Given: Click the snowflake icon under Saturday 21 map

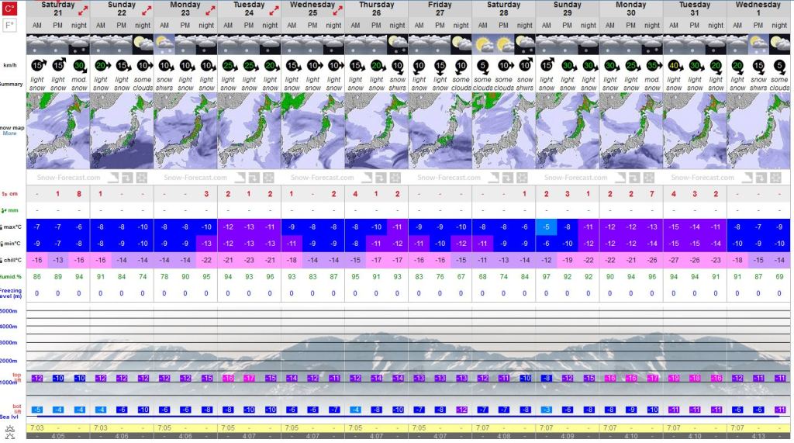Looking at the screenshot, I should 142,178.
